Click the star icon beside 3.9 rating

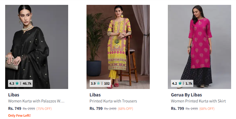coord(99,84)
